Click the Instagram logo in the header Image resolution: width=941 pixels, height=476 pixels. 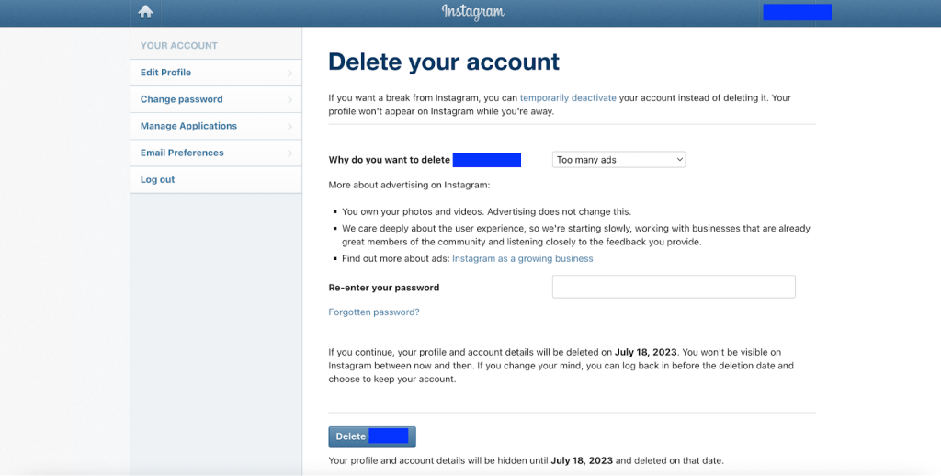click(x=472, y=12)
